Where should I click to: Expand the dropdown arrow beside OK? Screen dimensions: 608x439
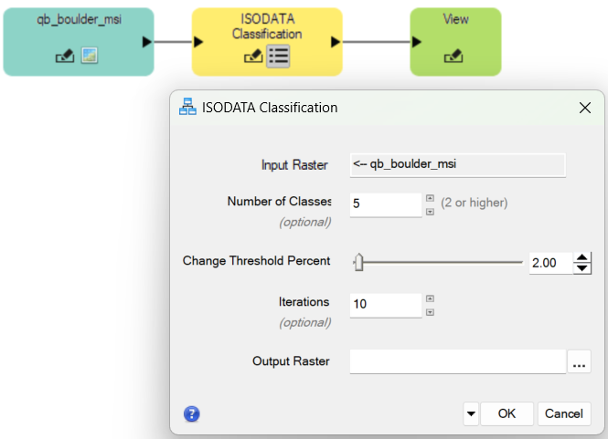[x=471, y=413]
